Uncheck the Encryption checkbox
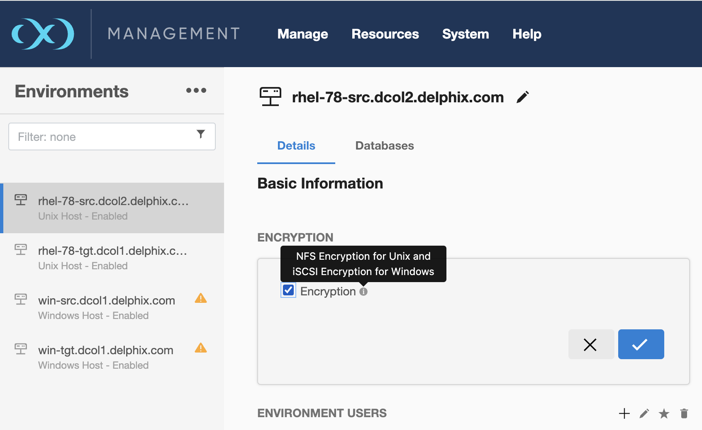This screenshot has width=702, height=430. (x=288, y=290)
